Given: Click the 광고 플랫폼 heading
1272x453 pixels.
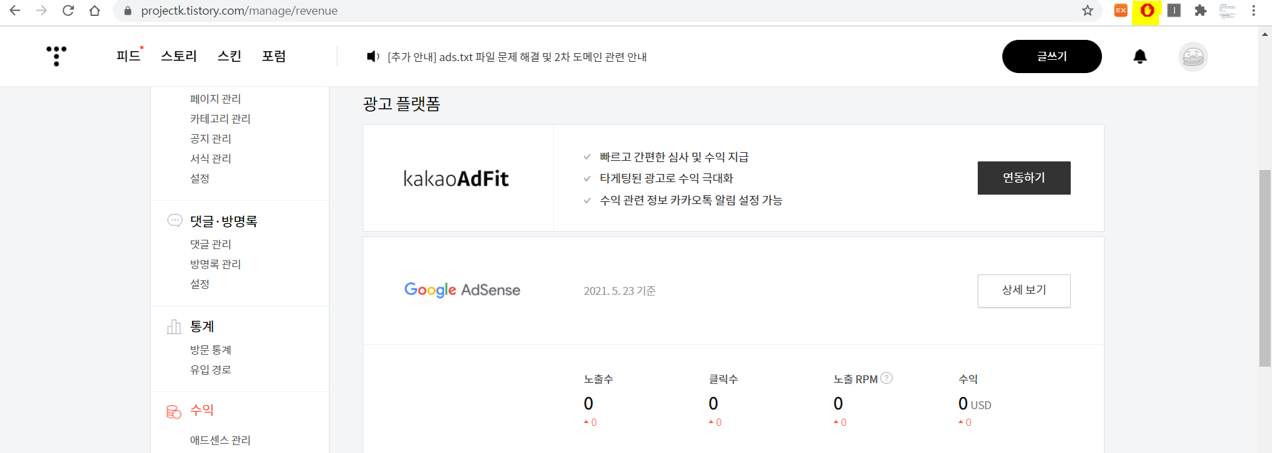Looking at the screenshot, I should tap(401, 104).
